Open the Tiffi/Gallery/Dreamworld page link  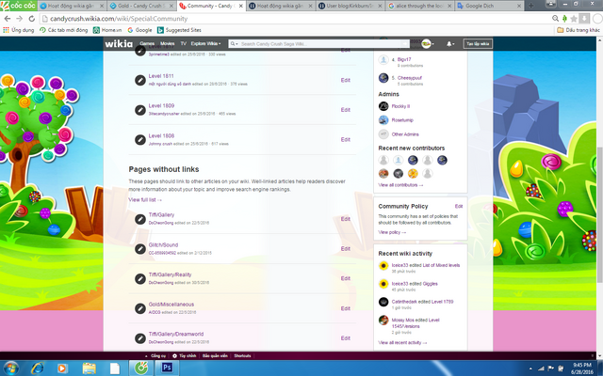[x=176, y=335]
